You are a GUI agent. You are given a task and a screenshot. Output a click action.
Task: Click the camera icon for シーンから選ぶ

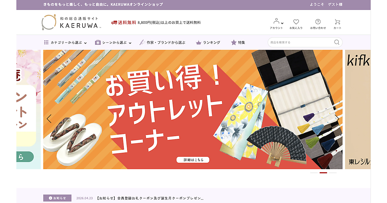[x=98, y=43]
